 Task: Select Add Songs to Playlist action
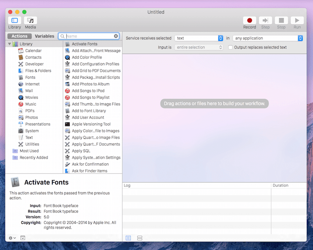click(93, 98)
